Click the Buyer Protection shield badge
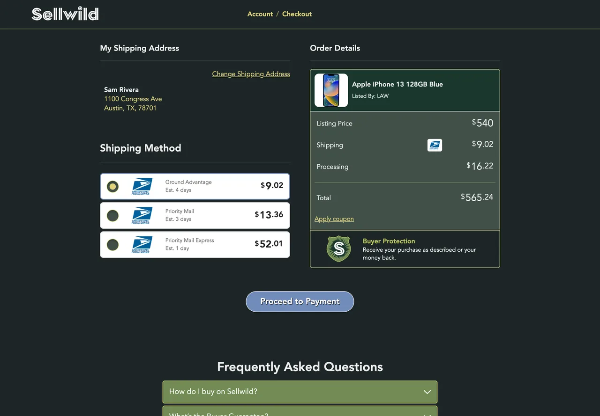 point(338,249)
